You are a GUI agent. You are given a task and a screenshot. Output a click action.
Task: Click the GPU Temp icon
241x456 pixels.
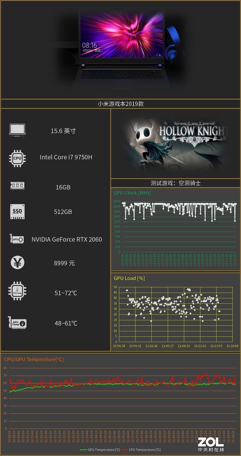click(x=17, y=323)
